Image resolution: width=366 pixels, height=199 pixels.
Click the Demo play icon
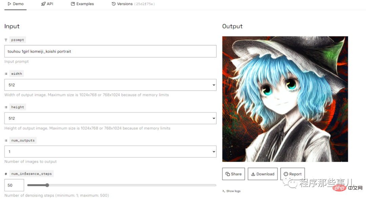pos(9,4)
